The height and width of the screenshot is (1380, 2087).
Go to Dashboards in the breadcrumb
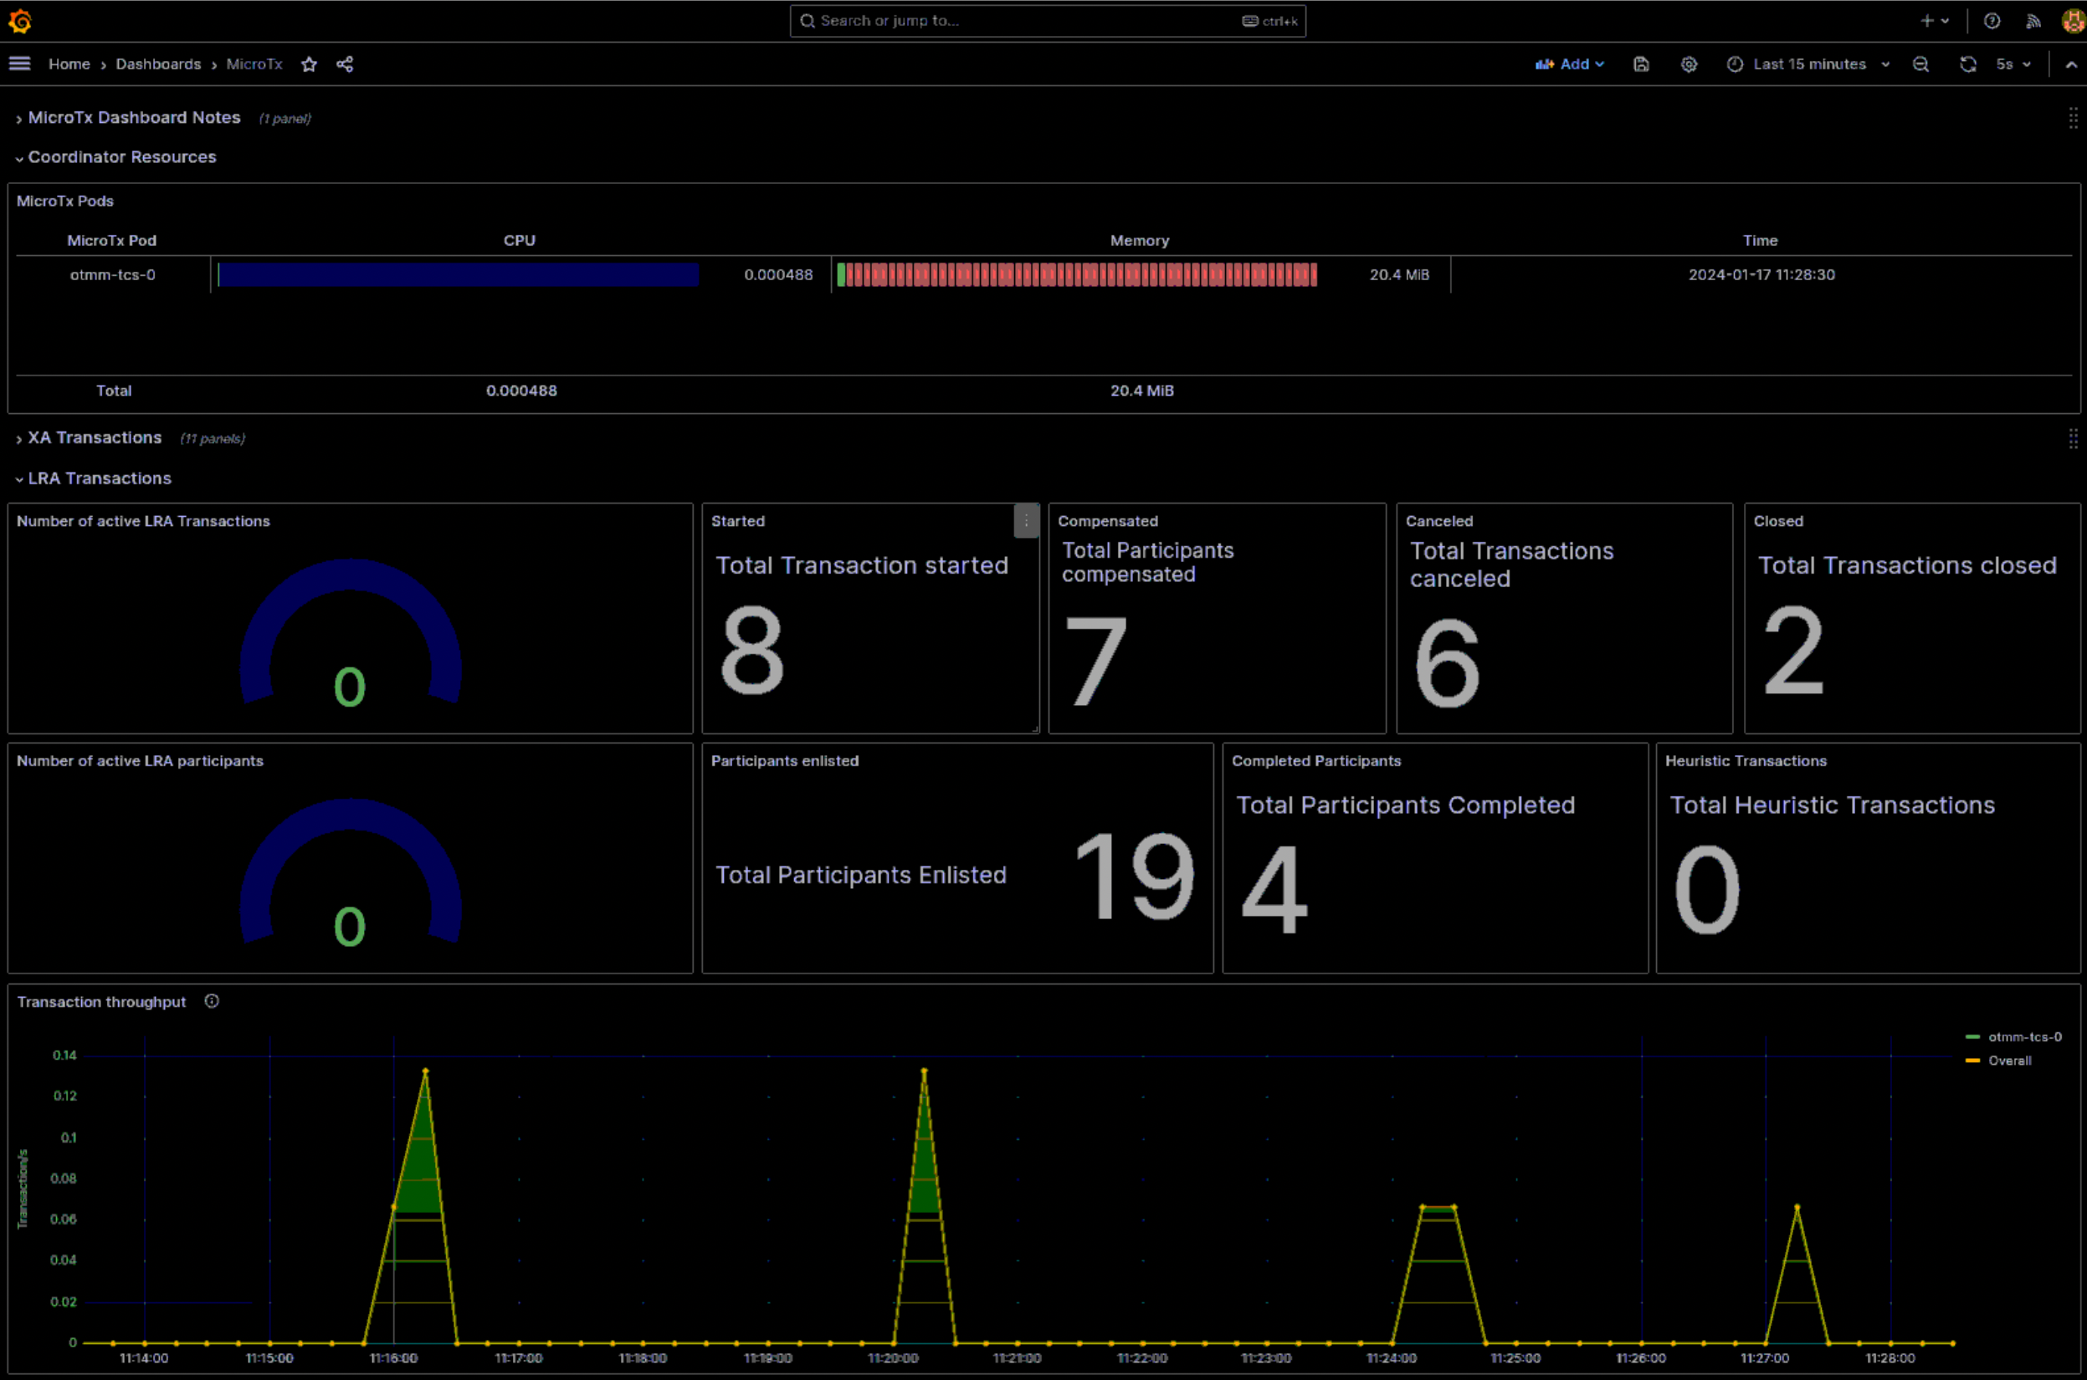[158, 64]
